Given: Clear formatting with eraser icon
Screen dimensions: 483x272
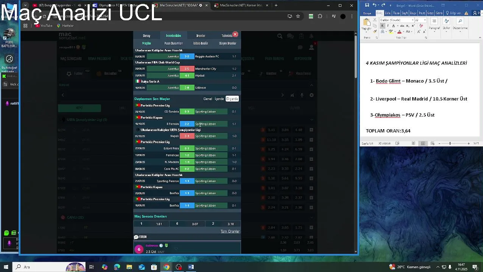Looking at the screenshot, I should tap(421, 26).
